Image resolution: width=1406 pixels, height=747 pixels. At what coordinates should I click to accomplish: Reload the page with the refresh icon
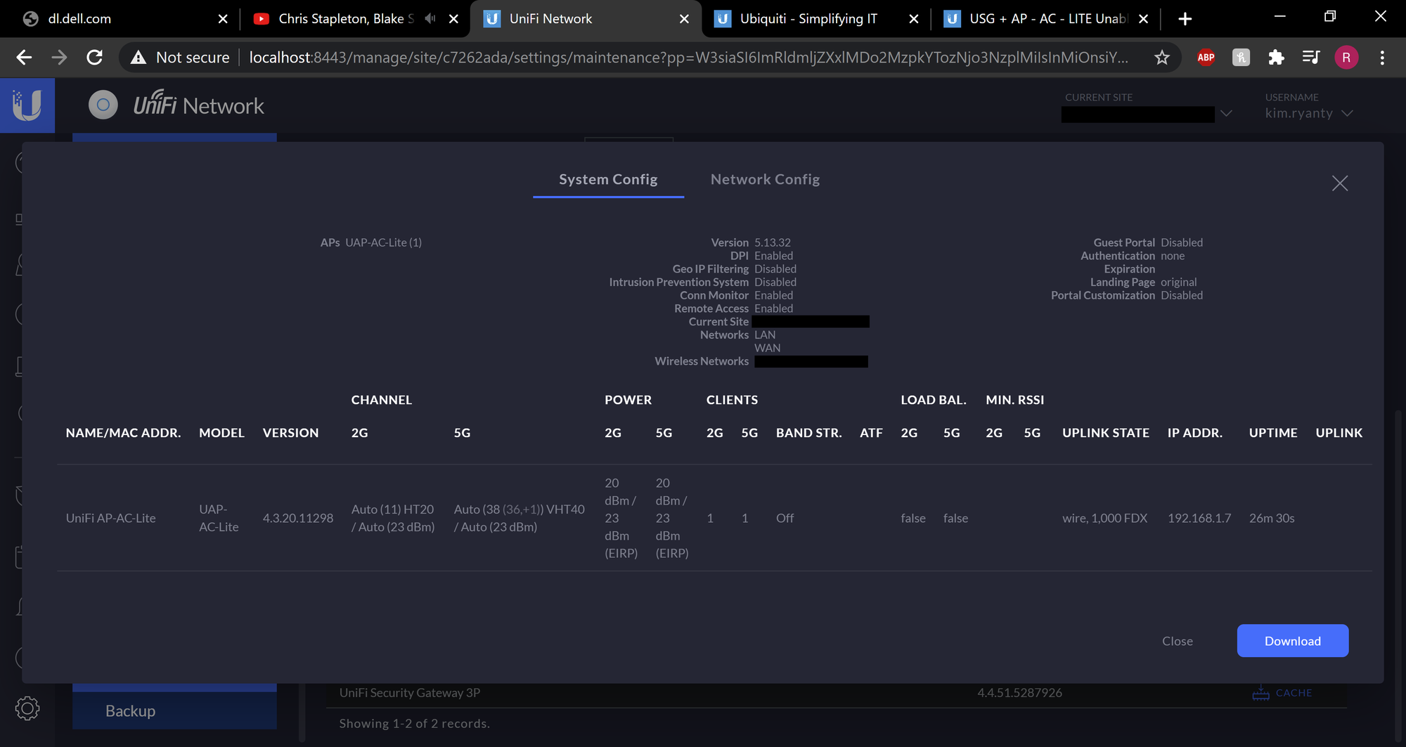pos(95,58)
